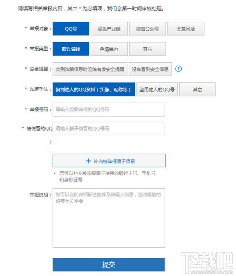
Task: Pick 收到诈骗信息时系统有发安全提醒 option
Action: (x=90, y=69)
